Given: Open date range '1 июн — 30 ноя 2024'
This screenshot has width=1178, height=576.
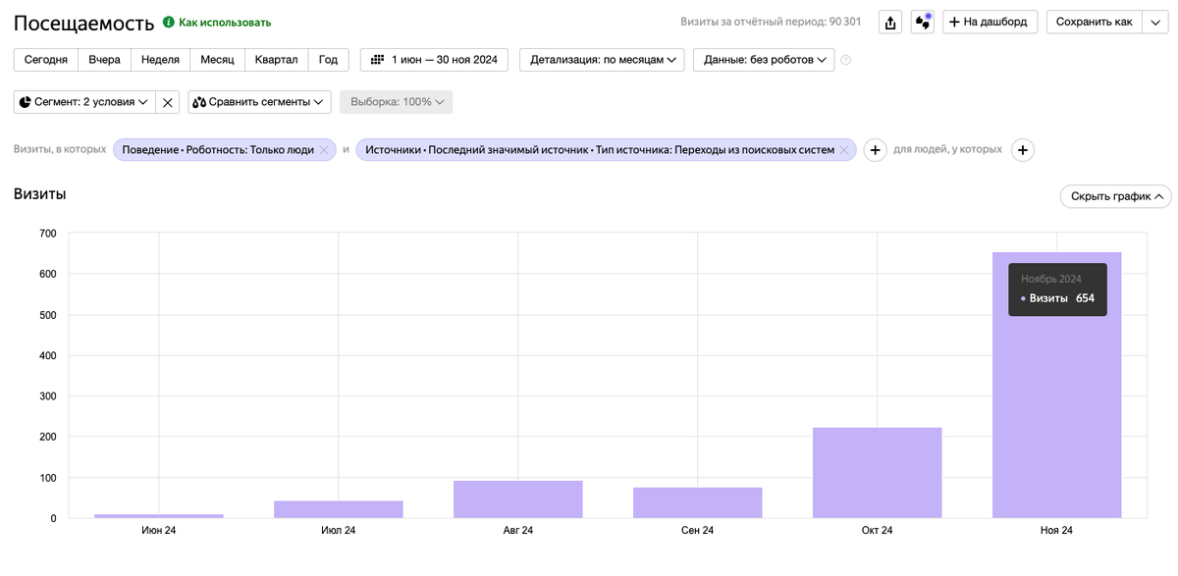Looking at the screenshot, I should (434, 60).
